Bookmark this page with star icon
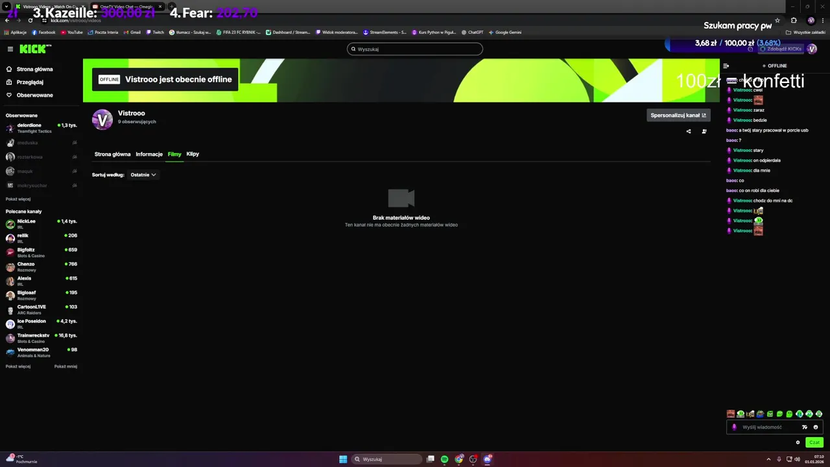 click(x=777, y=20)
